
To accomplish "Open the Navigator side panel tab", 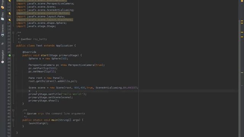I will coord(3,56).
